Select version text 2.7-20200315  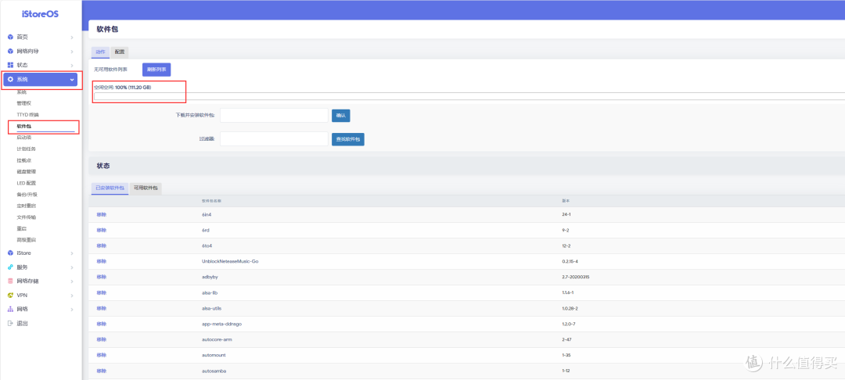(x=577, y=278)
